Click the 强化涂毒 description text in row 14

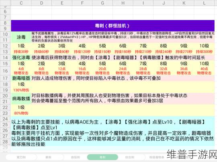pyautogui.click(x=118, y=58)
